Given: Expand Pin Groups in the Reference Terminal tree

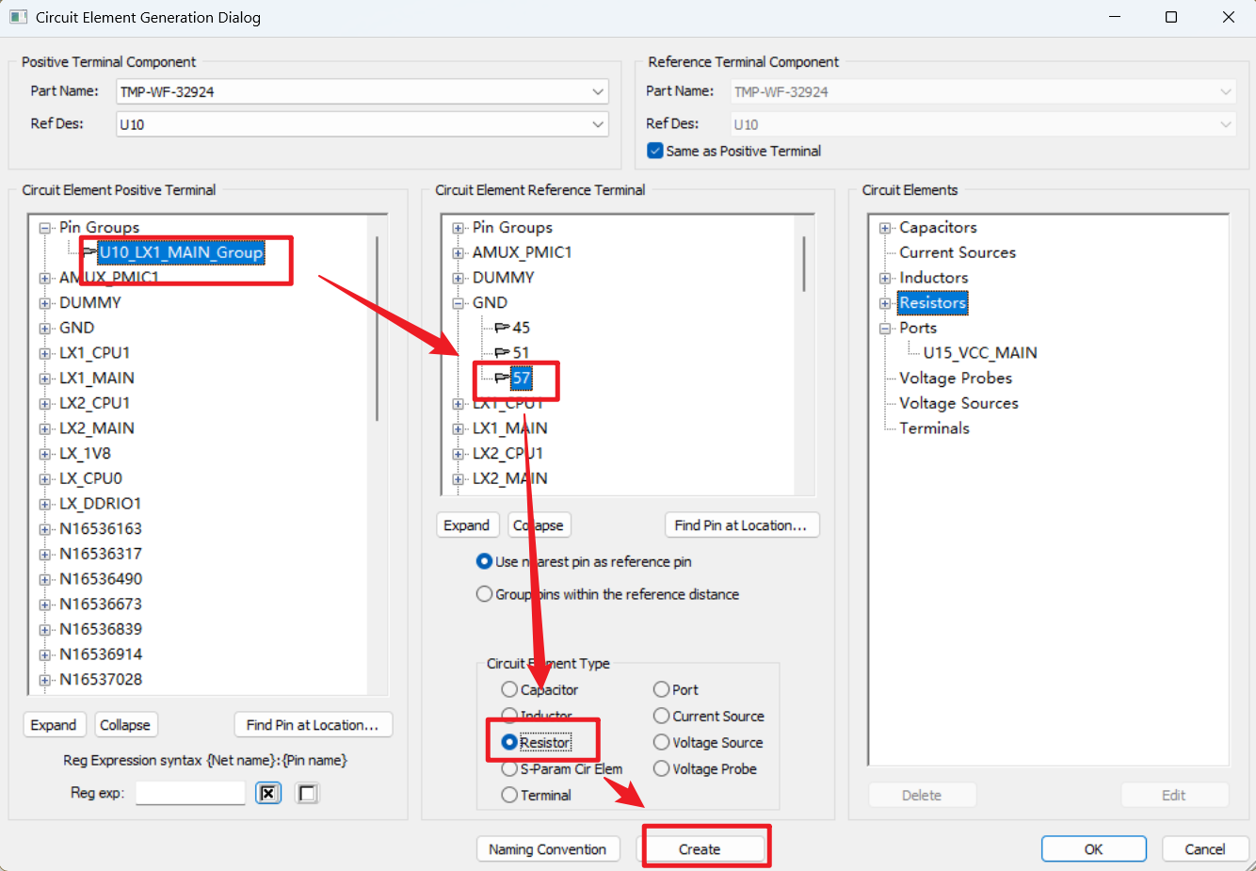Looking at the screenshot, I should pos(458,228).
